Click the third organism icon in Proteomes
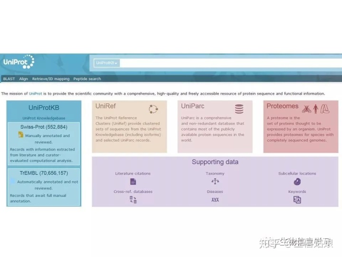This screenshot has height=257, width=342. pyautogui.click(x=325, y=109)
